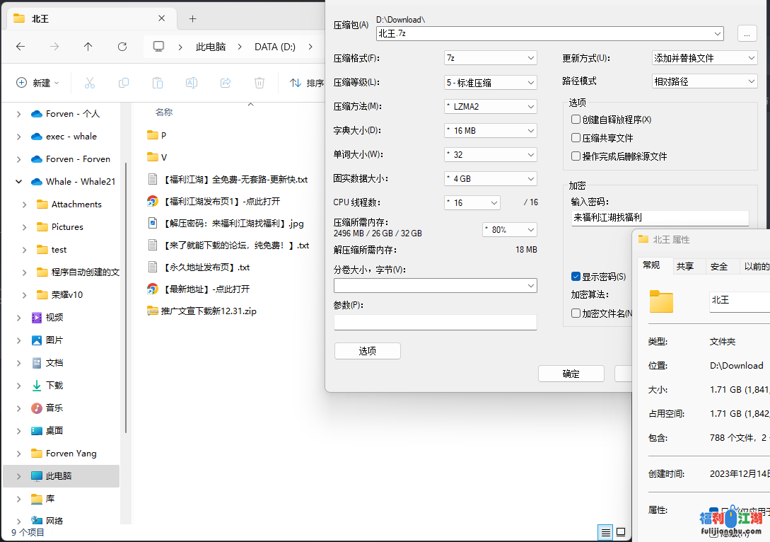Screen dimensions: 770x542
Task: Uncheck the 显示密码 checkbox
Action: tap(576, 277)
